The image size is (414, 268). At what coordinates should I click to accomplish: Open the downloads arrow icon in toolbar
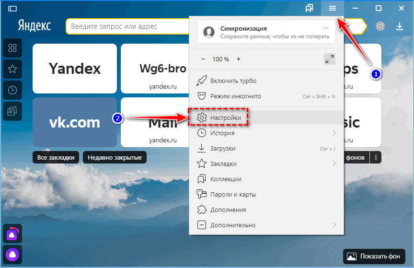[399, 26]
